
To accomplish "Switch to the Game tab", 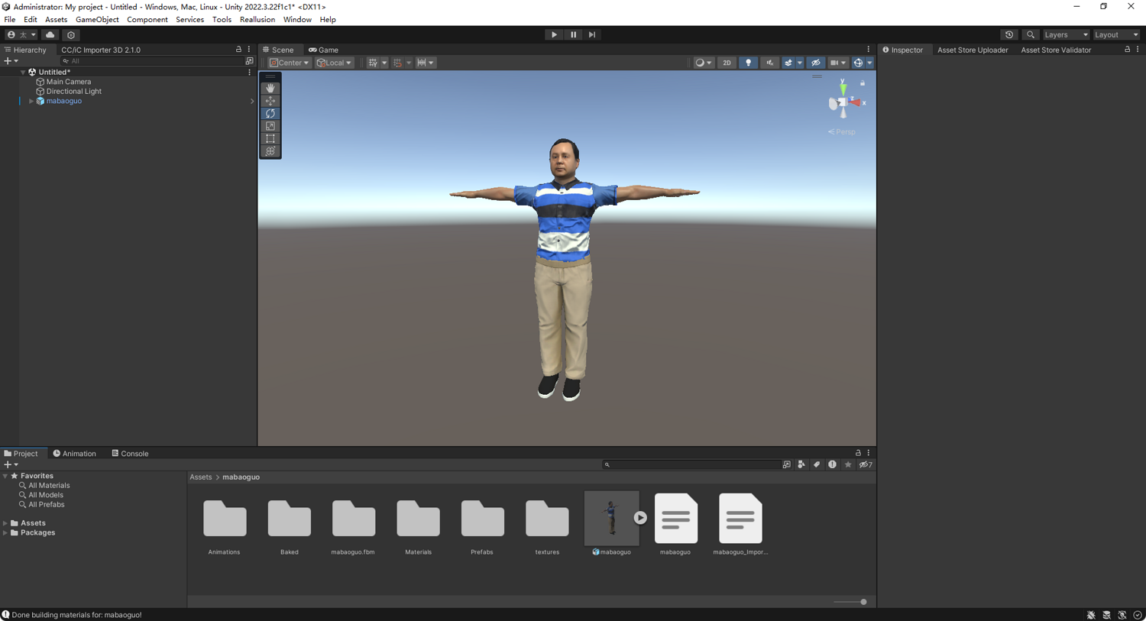I will click(x=323, y=50).
